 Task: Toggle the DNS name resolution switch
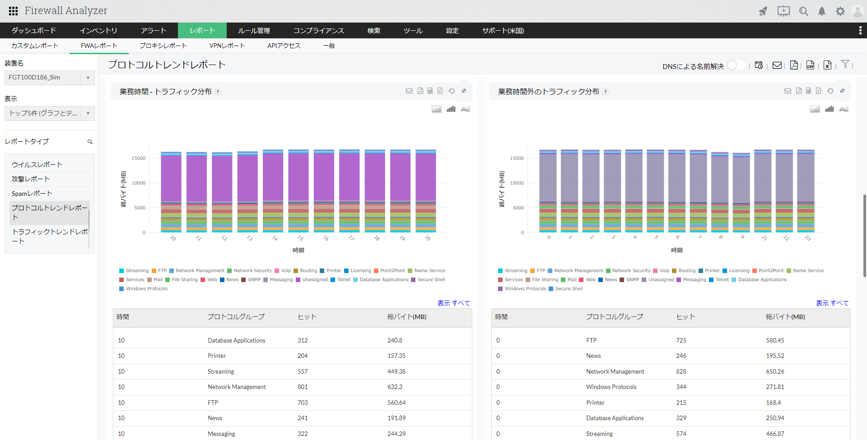(736, 65)
